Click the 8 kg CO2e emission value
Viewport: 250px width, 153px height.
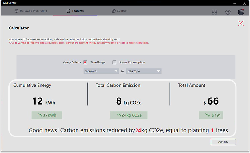pos(129,101)
